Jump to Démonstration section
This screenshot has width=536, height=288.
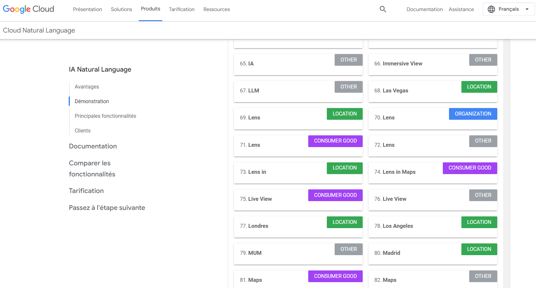(x=92, y=101)
